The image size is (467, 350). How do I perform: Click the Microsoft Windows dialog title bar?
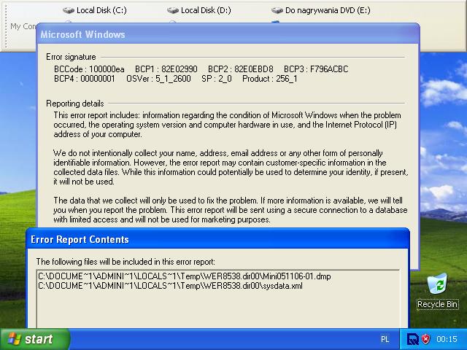tap(228, 34)
